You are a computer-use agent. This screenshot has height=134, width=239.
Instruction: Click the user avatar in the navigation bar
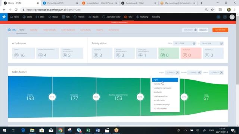click(232, 17)
